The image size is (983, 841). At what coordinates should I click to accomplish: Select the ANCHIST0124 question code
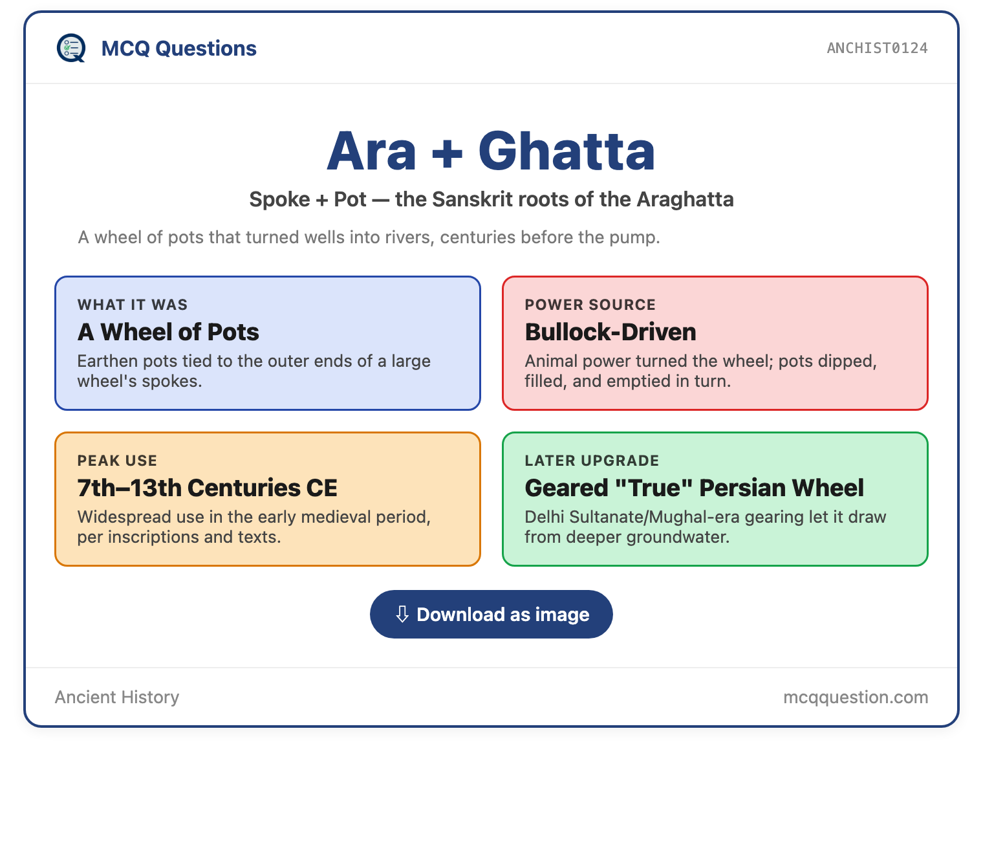(x=877, y=48)
